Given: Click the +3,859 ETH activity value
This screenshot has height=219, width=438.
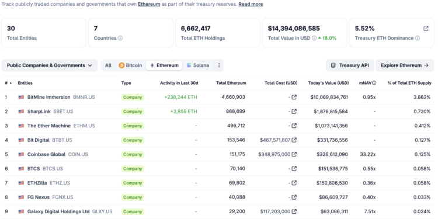Looking at the screenshot, I should coord(183,112).
